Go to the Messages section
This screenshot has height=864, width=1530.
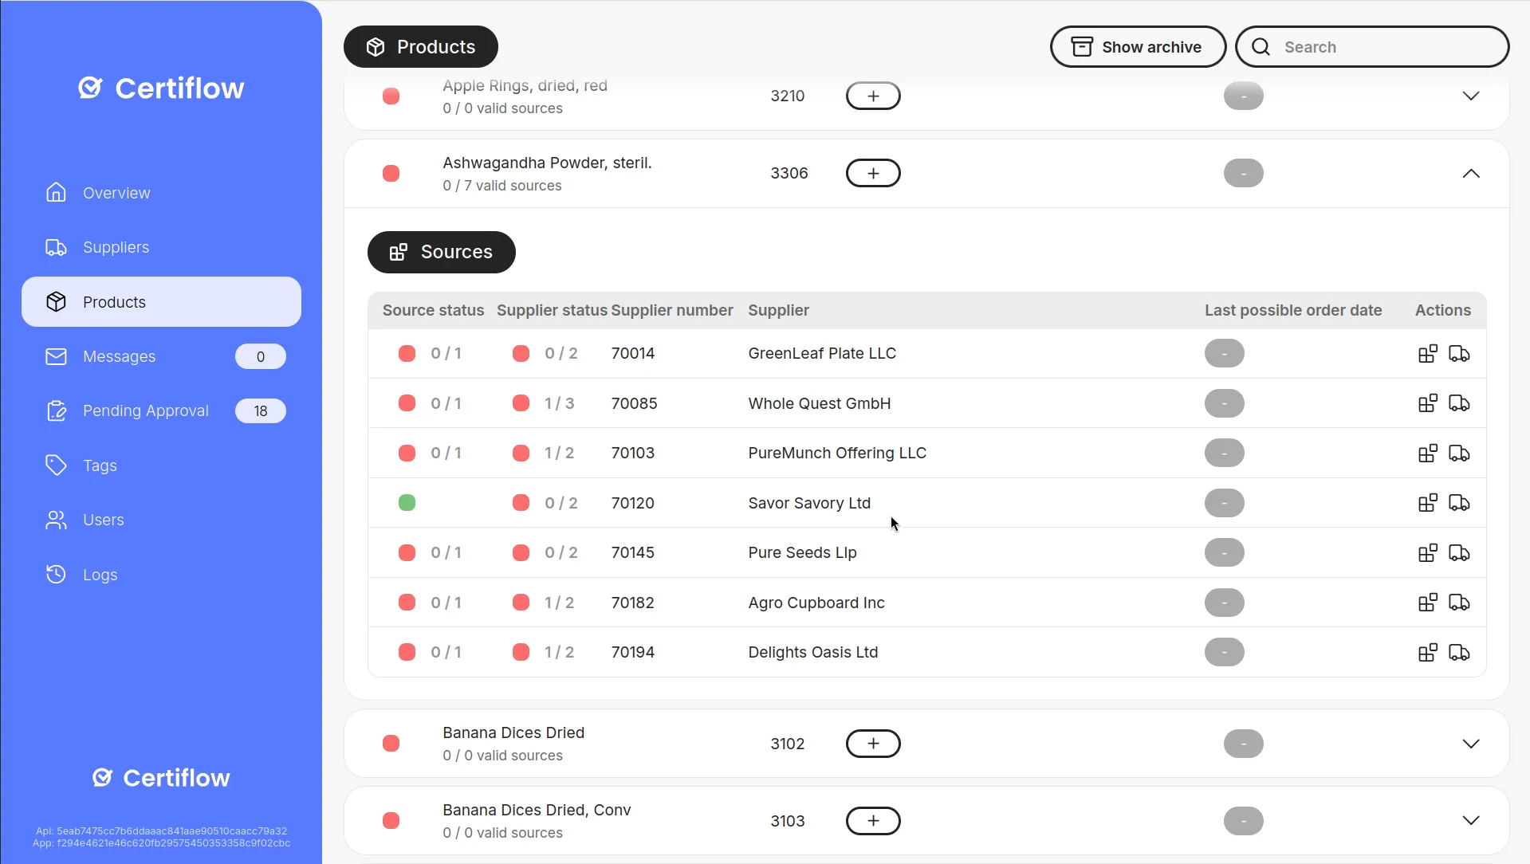(x=120, y=356)
